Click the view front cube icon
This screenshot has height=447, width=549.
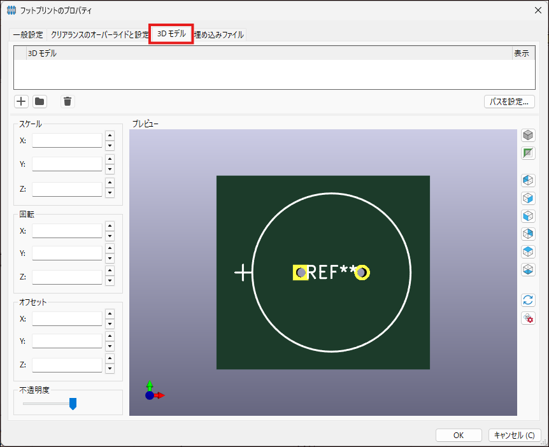pyautogui.click(x=528, y=216)
